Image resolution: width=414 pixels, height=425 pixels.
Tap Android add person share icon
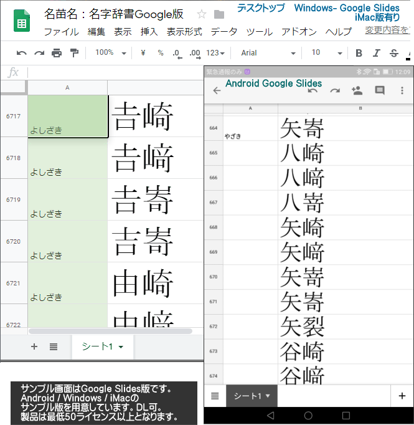click(x=357, y=90)
